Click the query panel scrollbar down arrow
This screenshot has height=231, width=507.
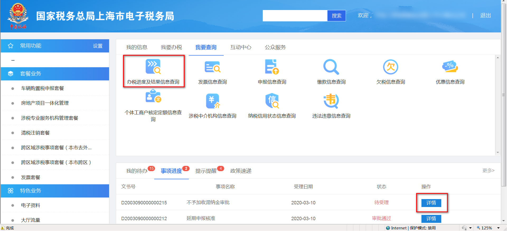click(498, 152)
